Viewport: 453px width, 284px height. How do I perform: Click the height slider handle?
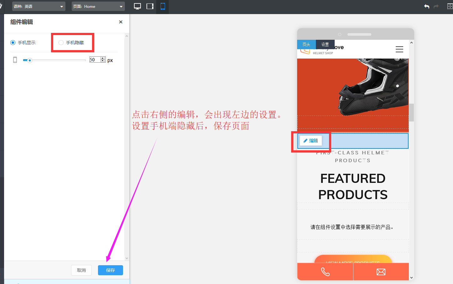[x=30, y=60]
